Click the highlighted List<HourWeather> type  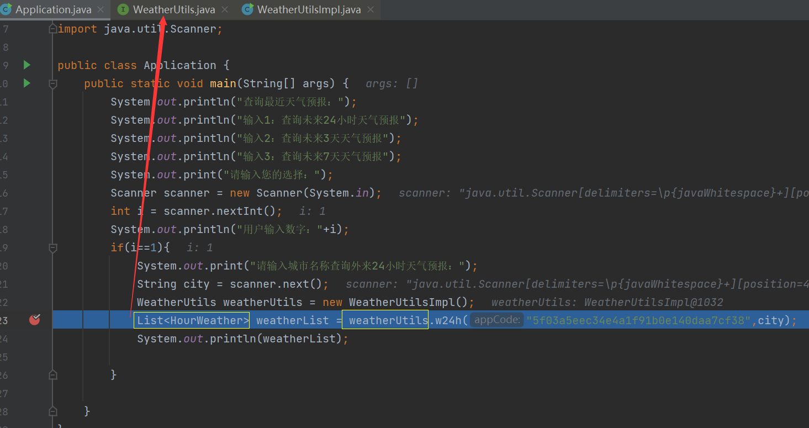click(192, 320)
